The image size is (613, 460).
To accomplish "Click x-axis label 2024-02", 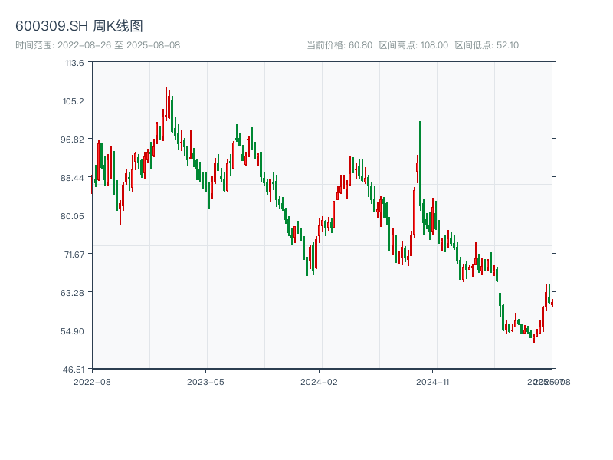I will [x=319, y=382].
